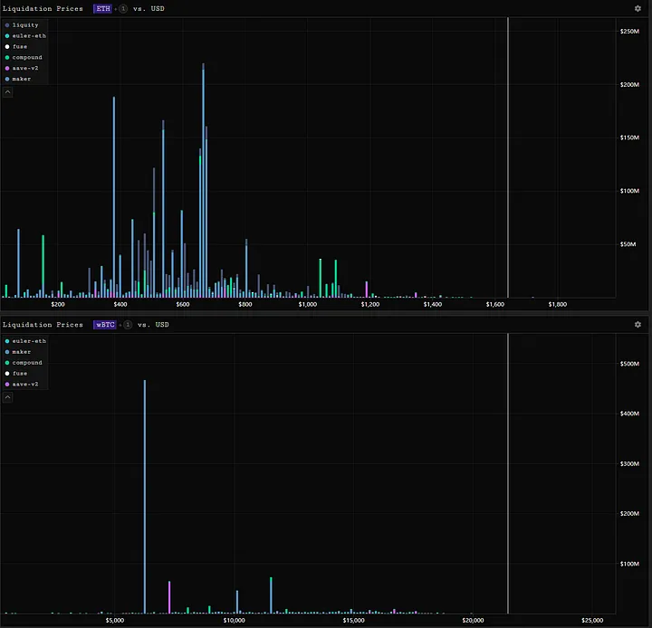652x628 pixels.
Task: Open settings gear for ETH chart
Action: [638, 8]
